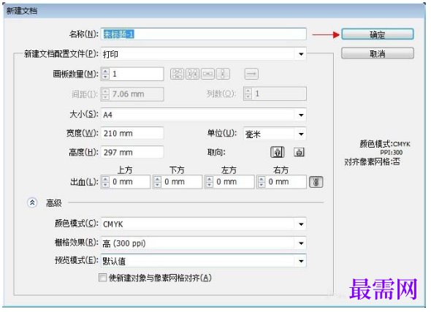431x312 pixels.
Task: Increase the 画板数量 stepper value
Action: (x=105, y=71)
